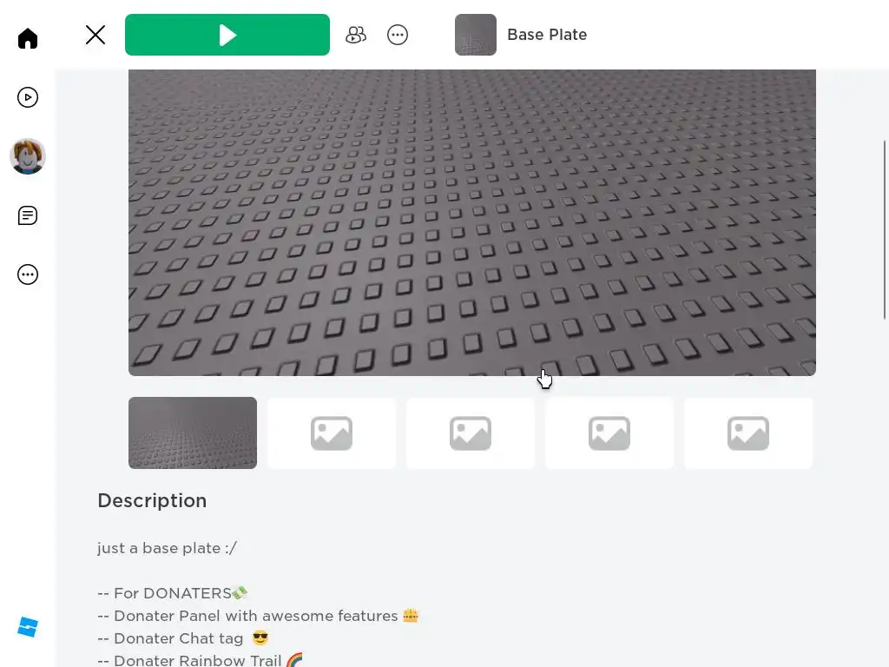Viewport: 889px width, 667px height.
Task: Select the fourth placeholder thumbnail
Action: pos(609,433)
